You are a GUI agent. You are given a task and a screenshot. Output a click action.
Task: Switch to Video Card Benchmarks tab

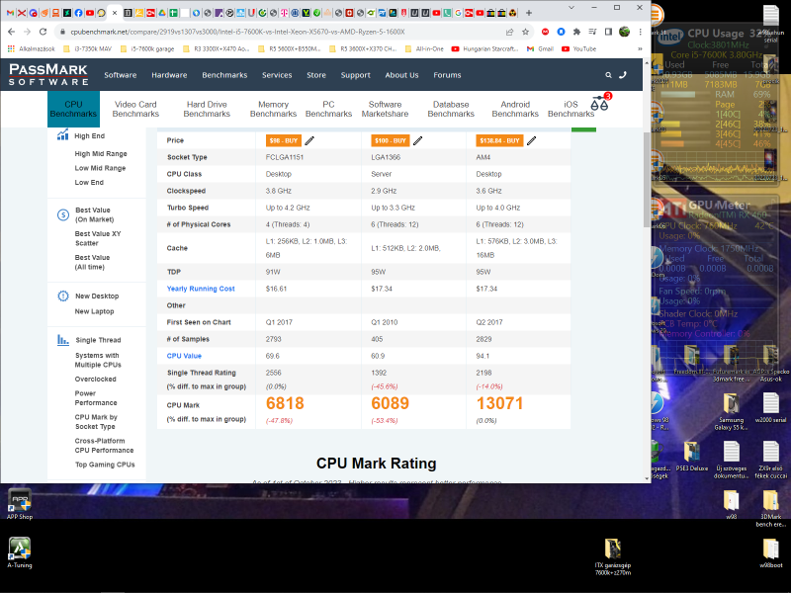pyautogui.click(x=135, y=109)
